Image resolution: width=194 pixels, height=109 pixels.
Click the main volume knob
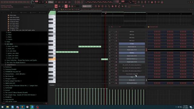pyautogui.click(x=32, y=2)
